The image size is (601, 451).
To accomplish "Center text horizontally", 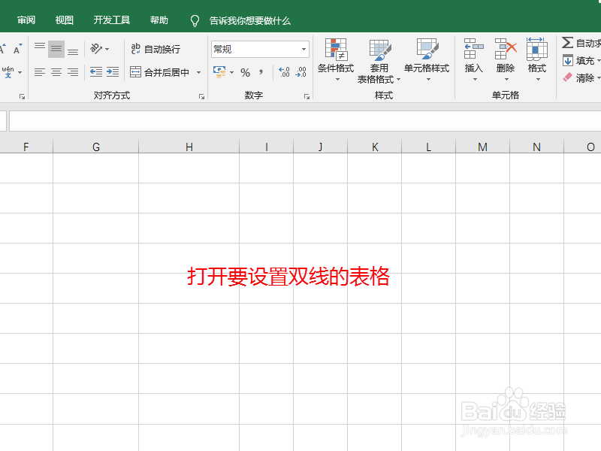I will [x=56, y=72].
